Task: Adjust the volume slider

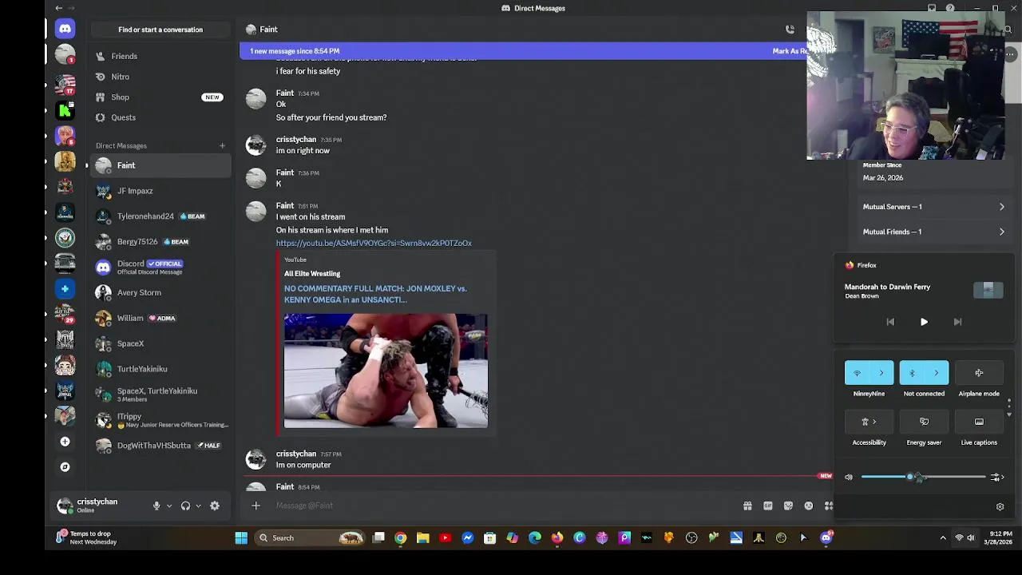Action: 923,477
